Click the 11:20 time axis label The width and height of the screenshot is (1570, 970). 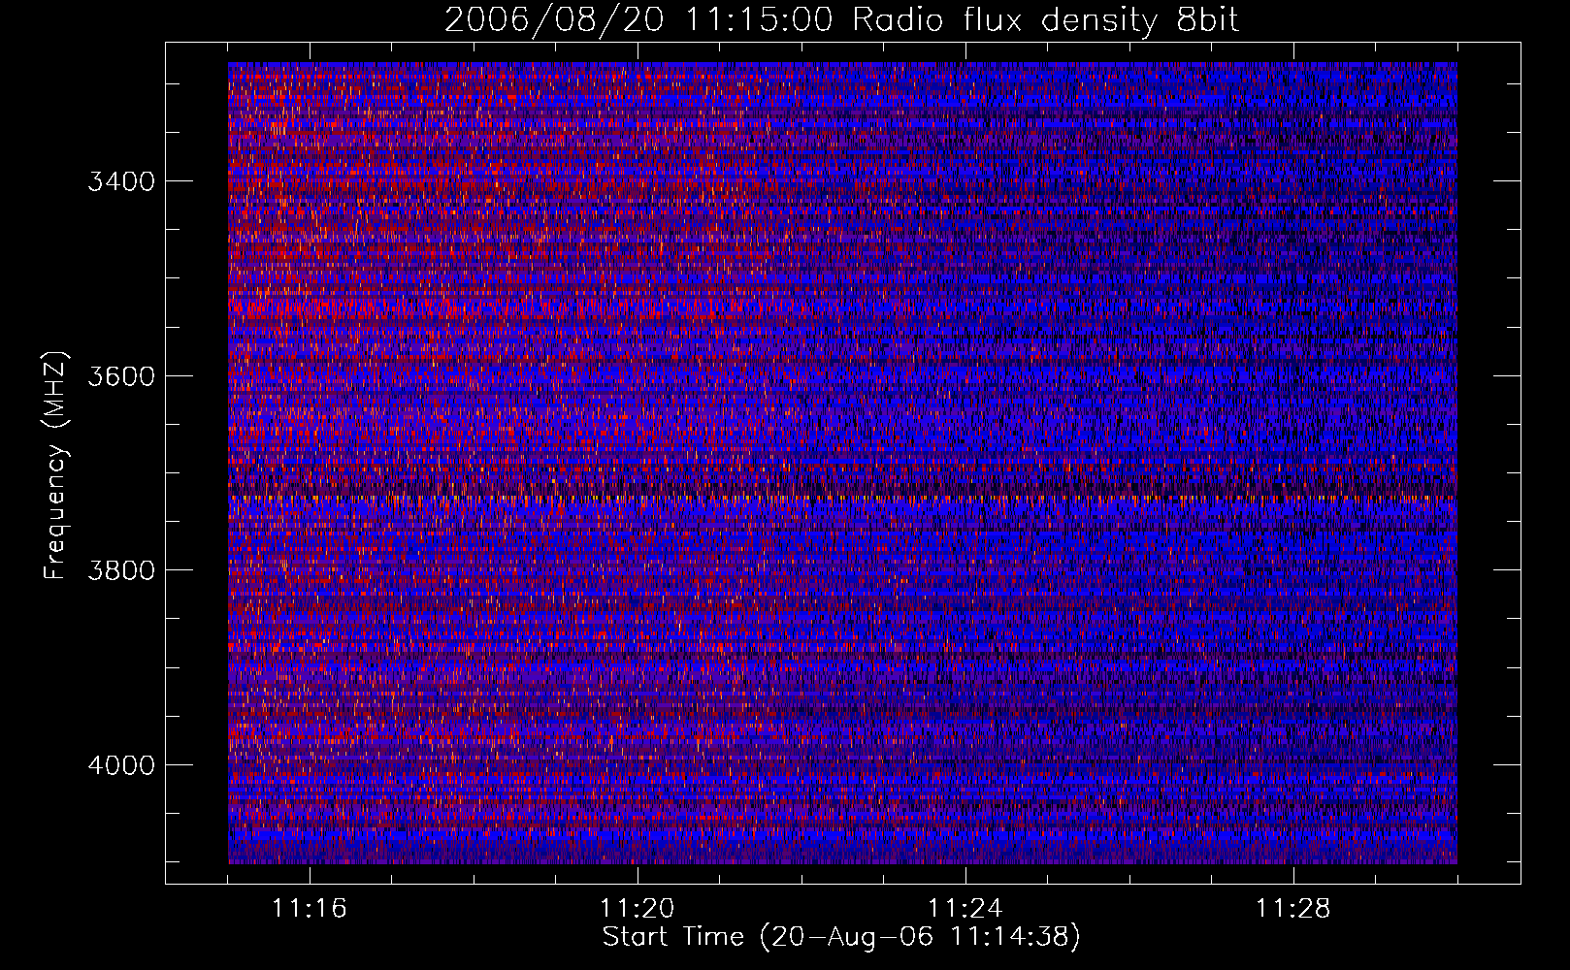(x=638, y=909)
